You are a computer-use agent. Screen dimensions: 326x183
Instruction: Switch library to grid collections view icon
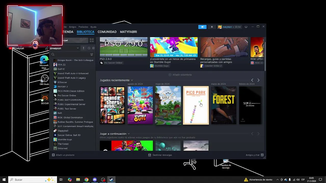coord(92,40)
